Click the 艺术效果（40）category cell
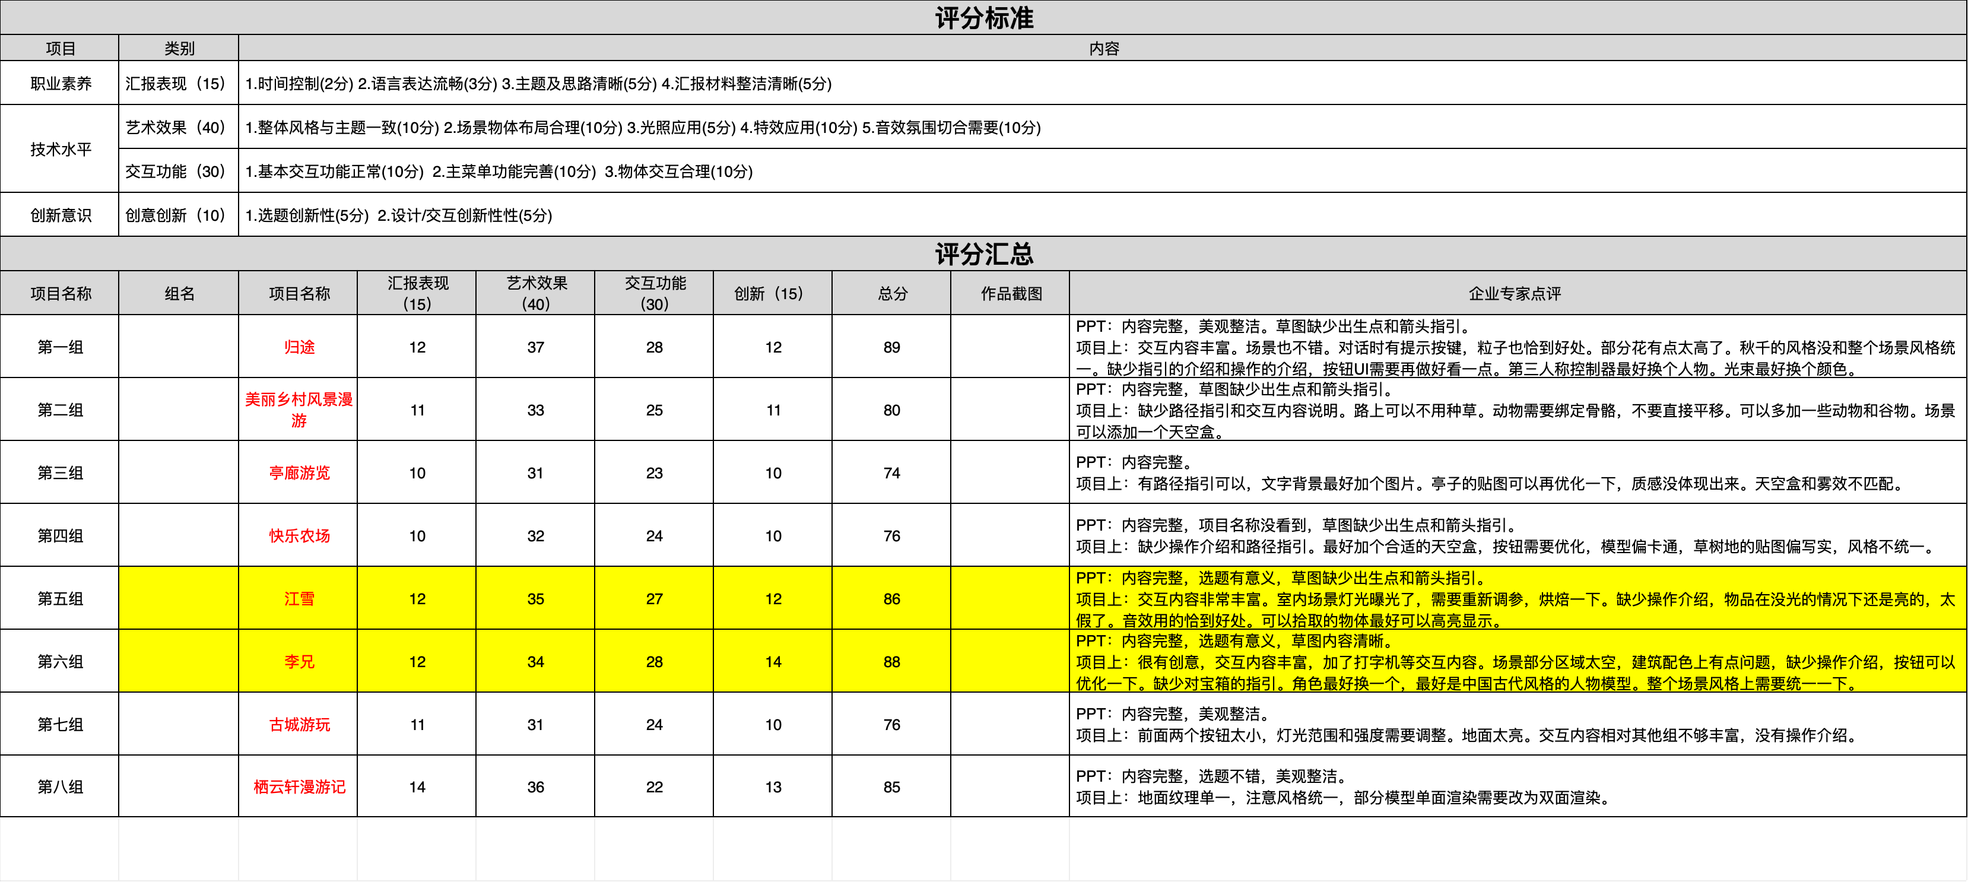Image resolution: width=1968 pixels, height=882 pixels. (x=179, y=127)
